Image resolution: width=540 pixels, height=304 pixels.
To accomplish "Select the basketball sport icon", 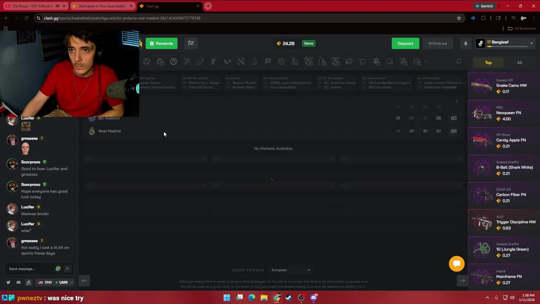I will coord(173,62).
